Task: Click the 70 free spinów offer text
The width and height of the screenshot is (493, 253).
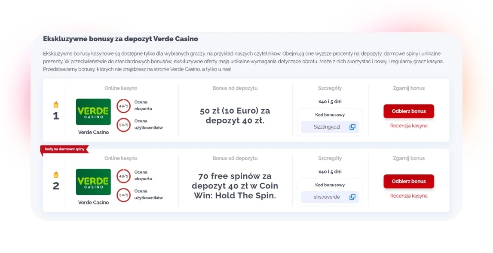Action: tap(235, 186)
